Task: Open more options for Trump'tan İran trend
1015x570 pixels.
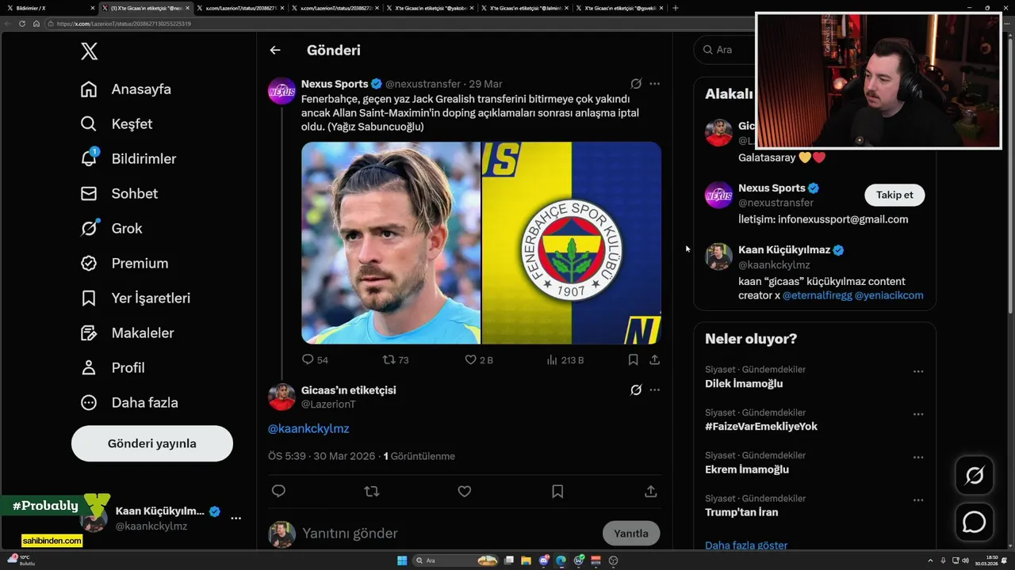Action: click(x=918, y=500)
